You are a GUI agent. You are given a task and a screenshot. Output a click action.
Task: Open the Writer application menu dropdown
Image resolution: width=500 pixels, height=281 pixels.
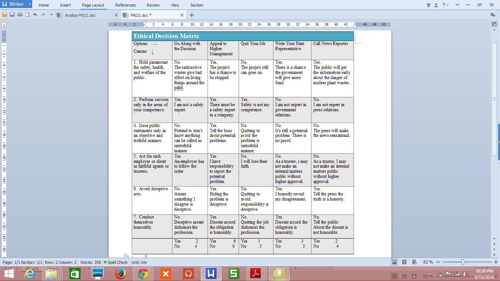[29, 4]
